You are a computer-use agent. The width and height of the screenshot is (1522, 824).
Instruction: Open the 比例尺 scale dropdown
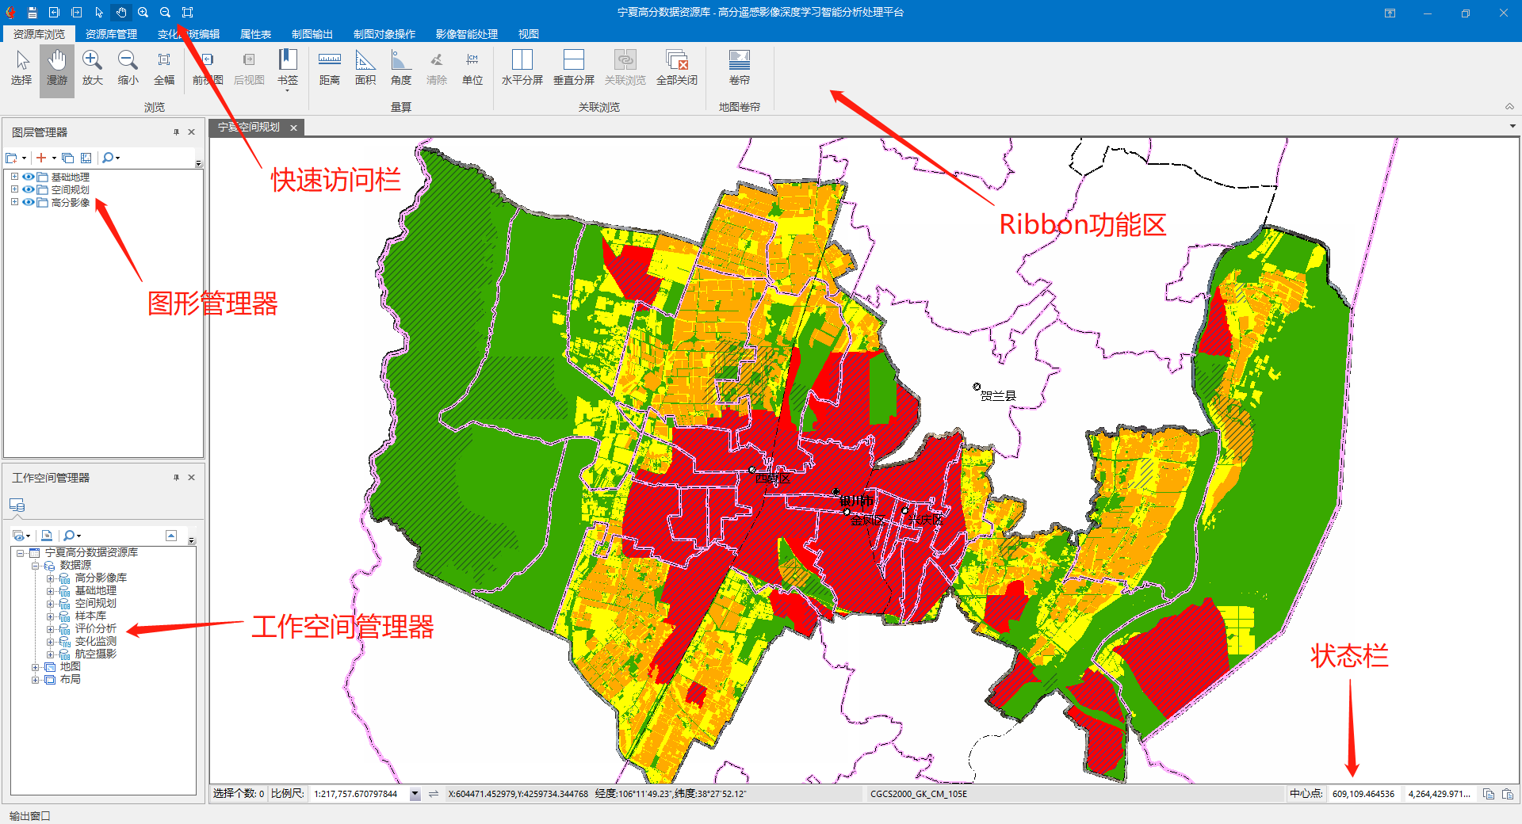[415, 794]
